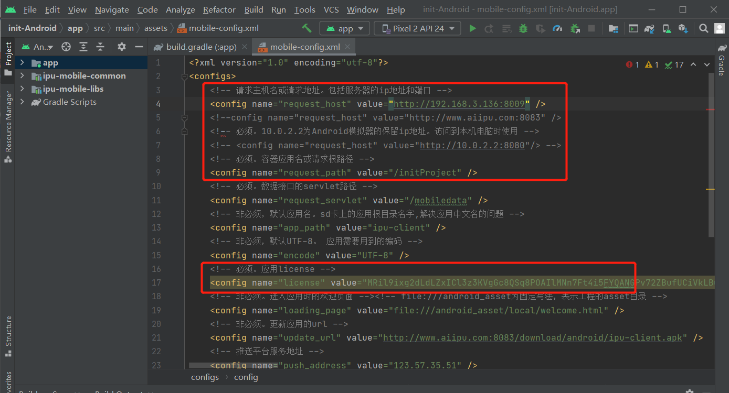Run the app with green play button
The width and height of the screenshot is (729, 393).
[472, 28]
